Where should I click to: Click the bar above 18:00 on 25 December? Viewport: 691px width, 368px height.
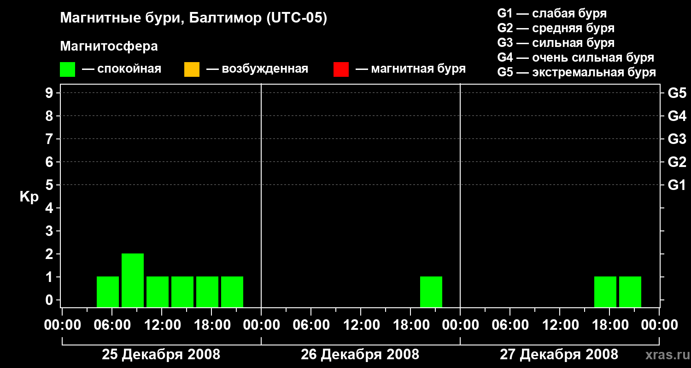[207, 292]
